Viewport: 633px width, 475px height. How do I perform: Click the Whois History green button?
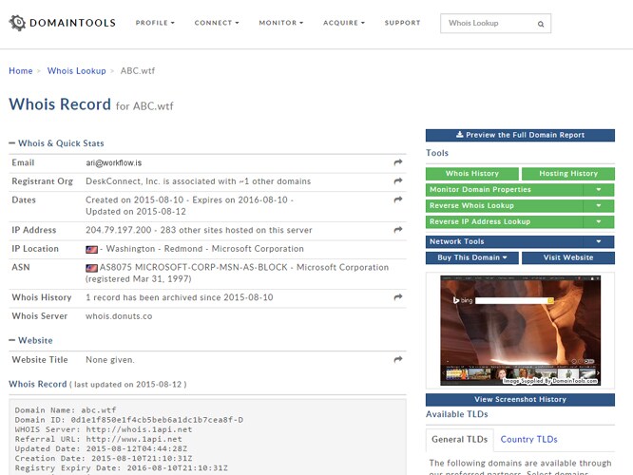pyautogui.click(x=472, y=174)
